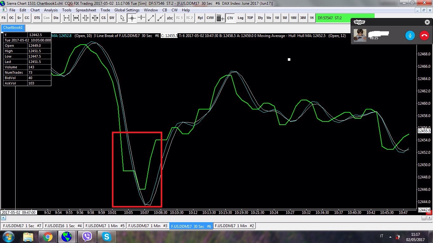Click the Dis disconnect toolbar button

[56, 18]
